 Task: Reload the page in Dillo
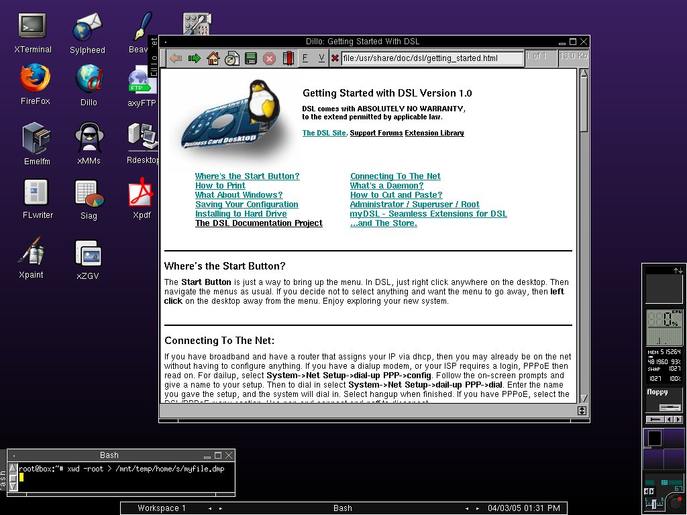click(x=231, y=58)
